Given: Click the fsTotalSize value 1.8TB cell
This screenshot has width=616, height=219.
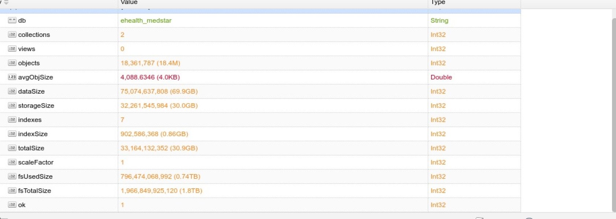Looking at the screenshot, I should (161, 191).
